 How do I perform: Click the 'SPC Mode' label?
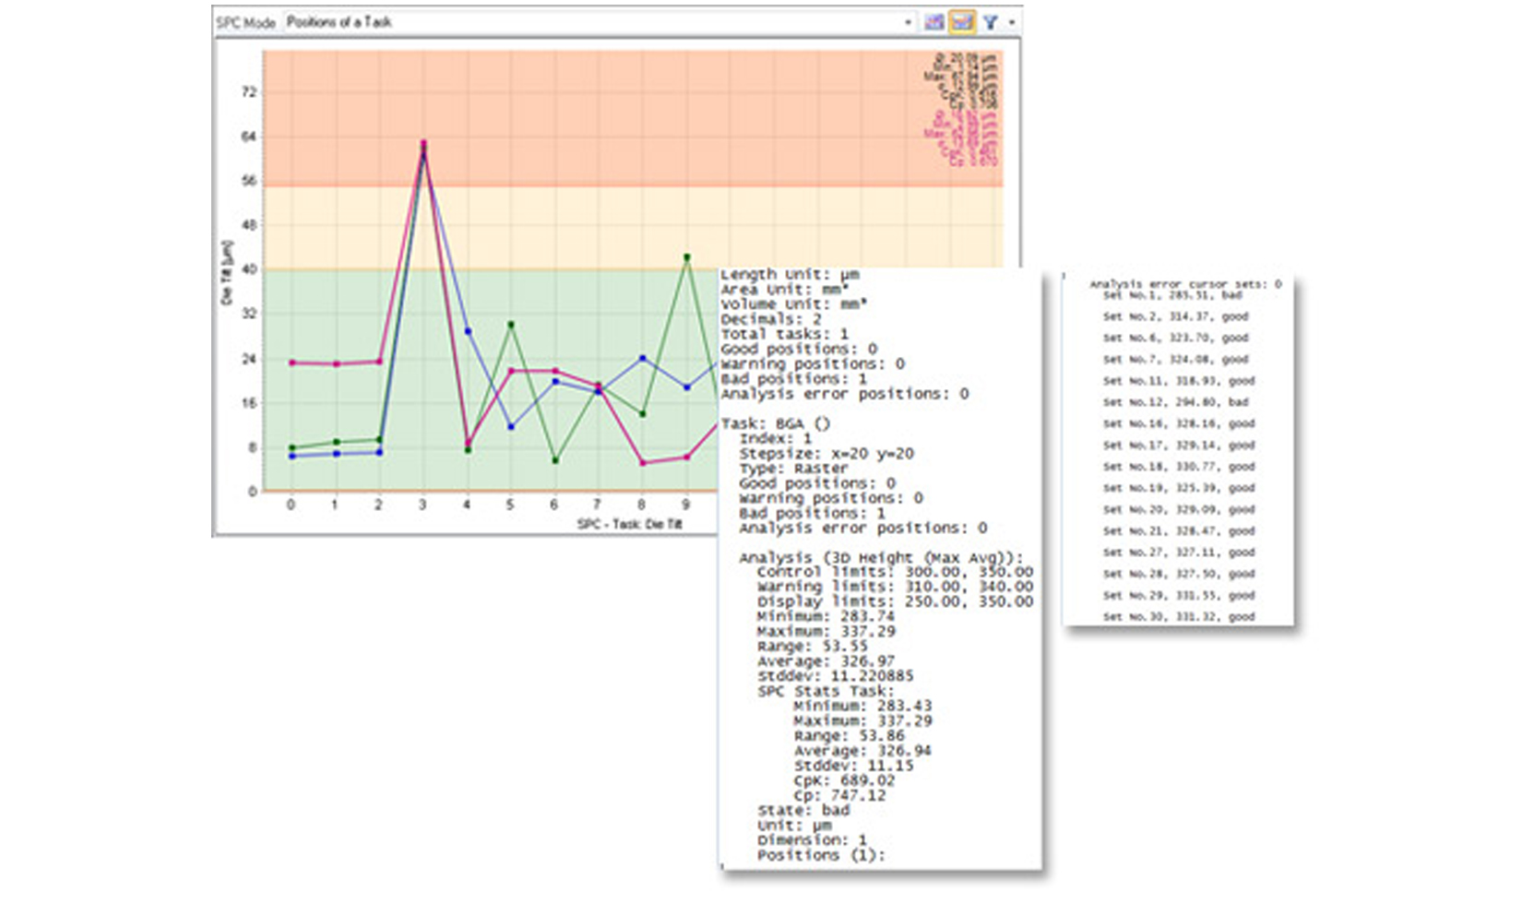(x=245, y=22)
